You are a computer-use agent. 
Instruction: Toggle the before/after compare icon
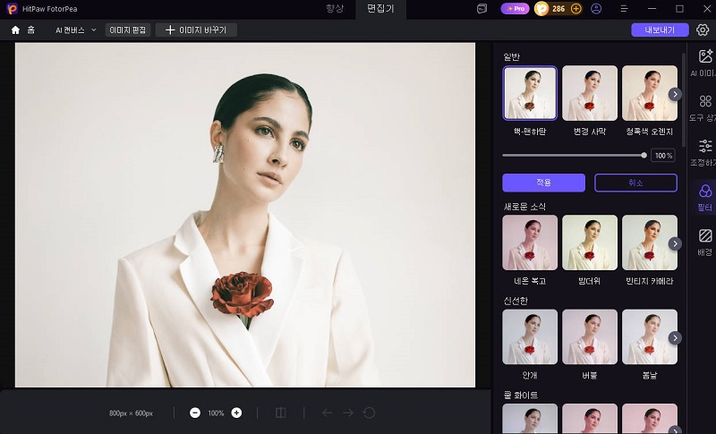(x=280, y=413)
